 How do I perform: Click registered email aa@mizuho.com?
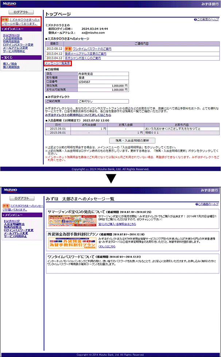click(x=93, y=33)
